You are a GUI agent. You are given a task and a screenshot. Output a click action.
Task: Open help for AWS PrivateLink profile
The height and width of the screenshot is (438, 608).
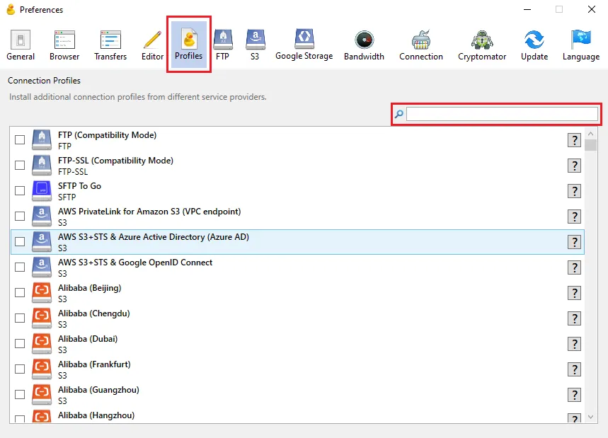point(574,217)
